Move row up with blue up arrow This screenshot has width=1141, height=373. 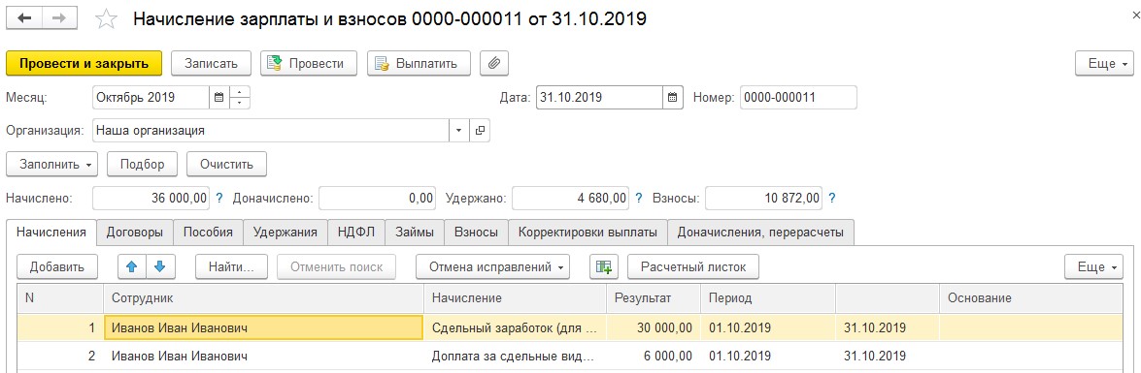(132, 266)
